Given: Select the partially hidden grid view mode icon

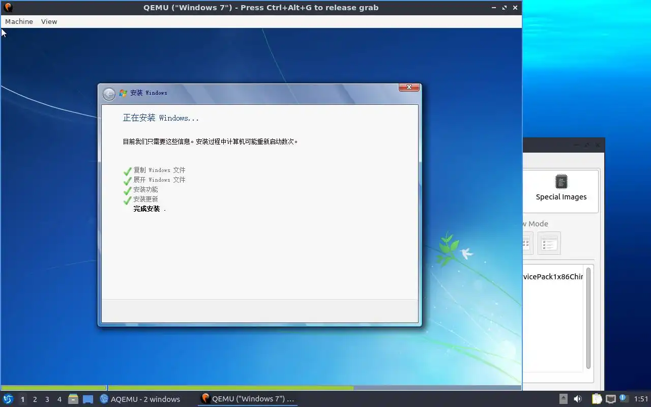Looking at the screenshot, I should (527, 243).
